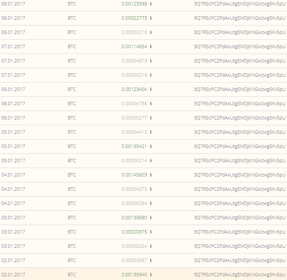Click the green amount 0.00123404

pyautogui.click(x=134, y=90)
